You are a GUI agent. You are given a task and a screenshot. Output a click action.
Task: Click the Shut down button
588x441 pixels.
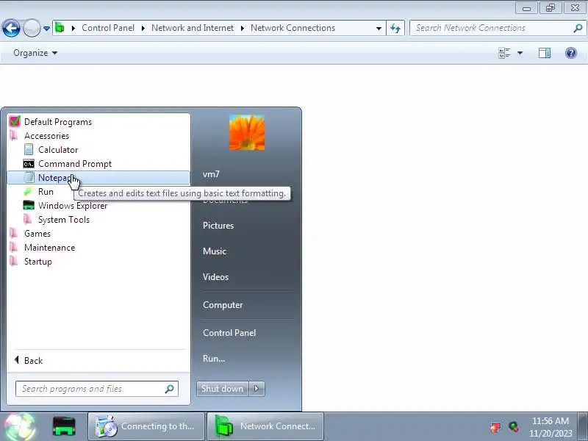pos(223,389)
